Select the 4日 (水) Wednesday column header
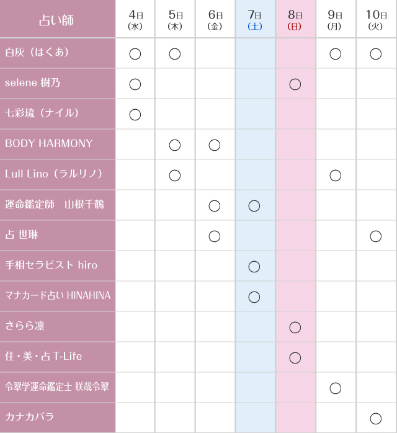The image size is (397, 433). coord(135,20)
